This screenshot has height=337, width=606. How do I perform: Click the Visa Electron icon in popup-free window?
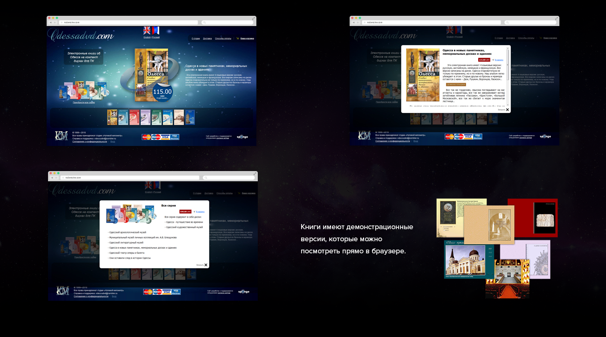(x=175, y=137)
